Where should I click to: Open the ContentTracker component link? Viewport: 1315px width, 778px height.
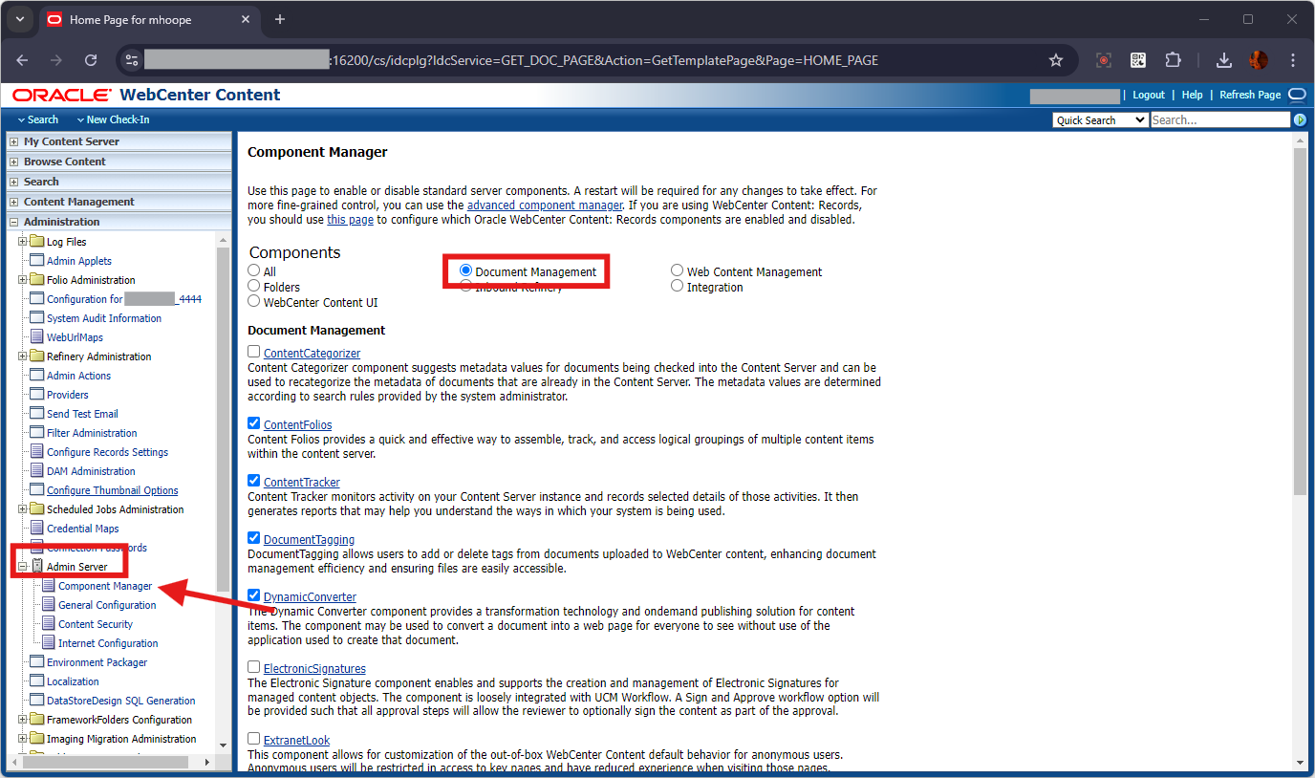pyautogui.click(x=302, y=483)
